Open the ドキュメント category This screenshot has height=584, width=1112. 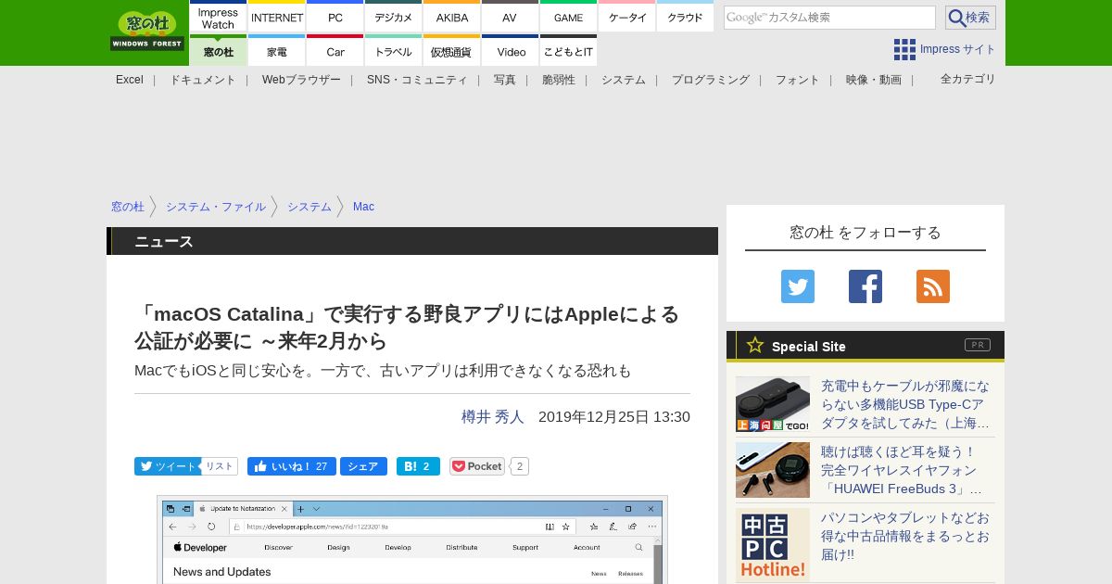point(203,80)
